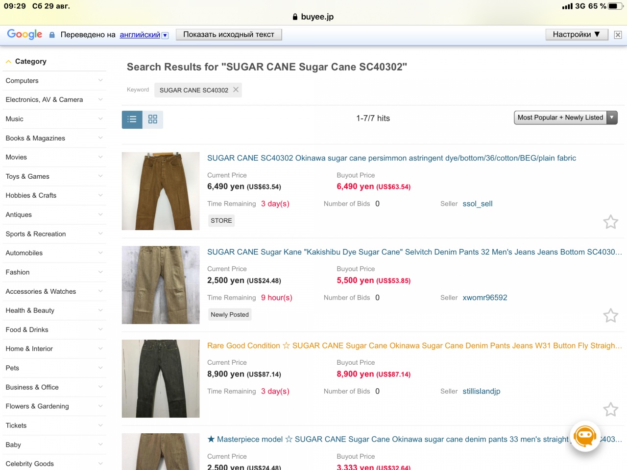
Task: Tap the lock icon beside buyee.jp
Action: click(x=295, y=17)
